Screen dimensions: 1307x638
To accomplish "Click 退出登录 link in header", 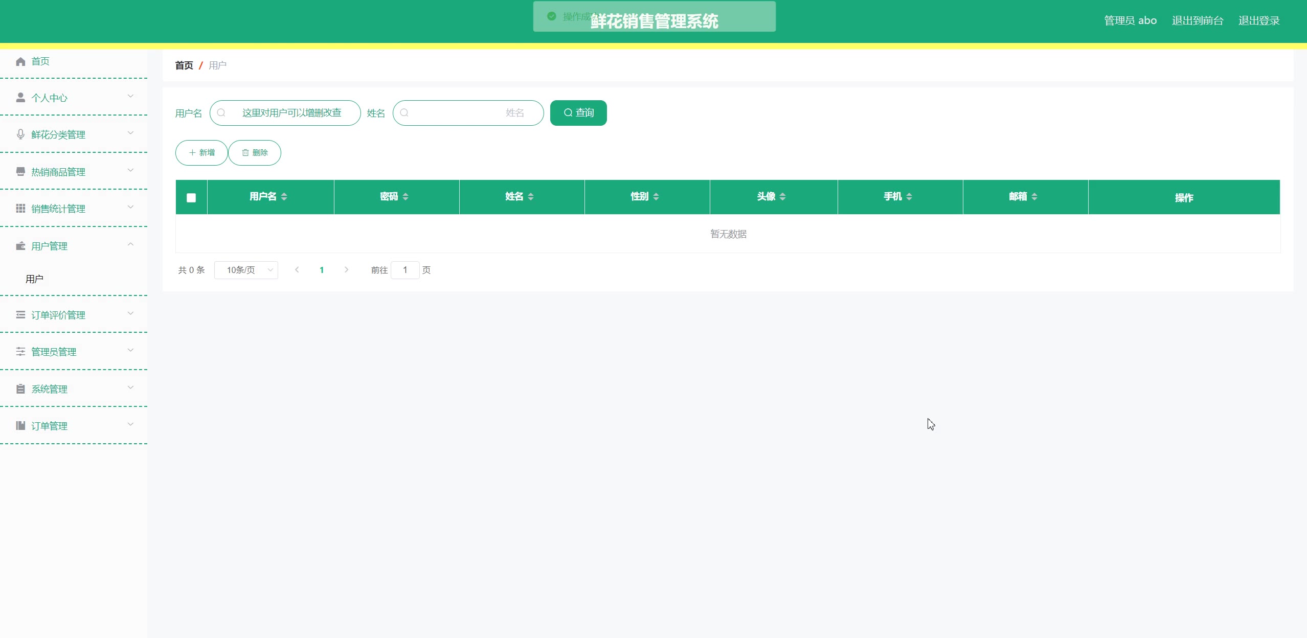I will [x=1258, y=21].
